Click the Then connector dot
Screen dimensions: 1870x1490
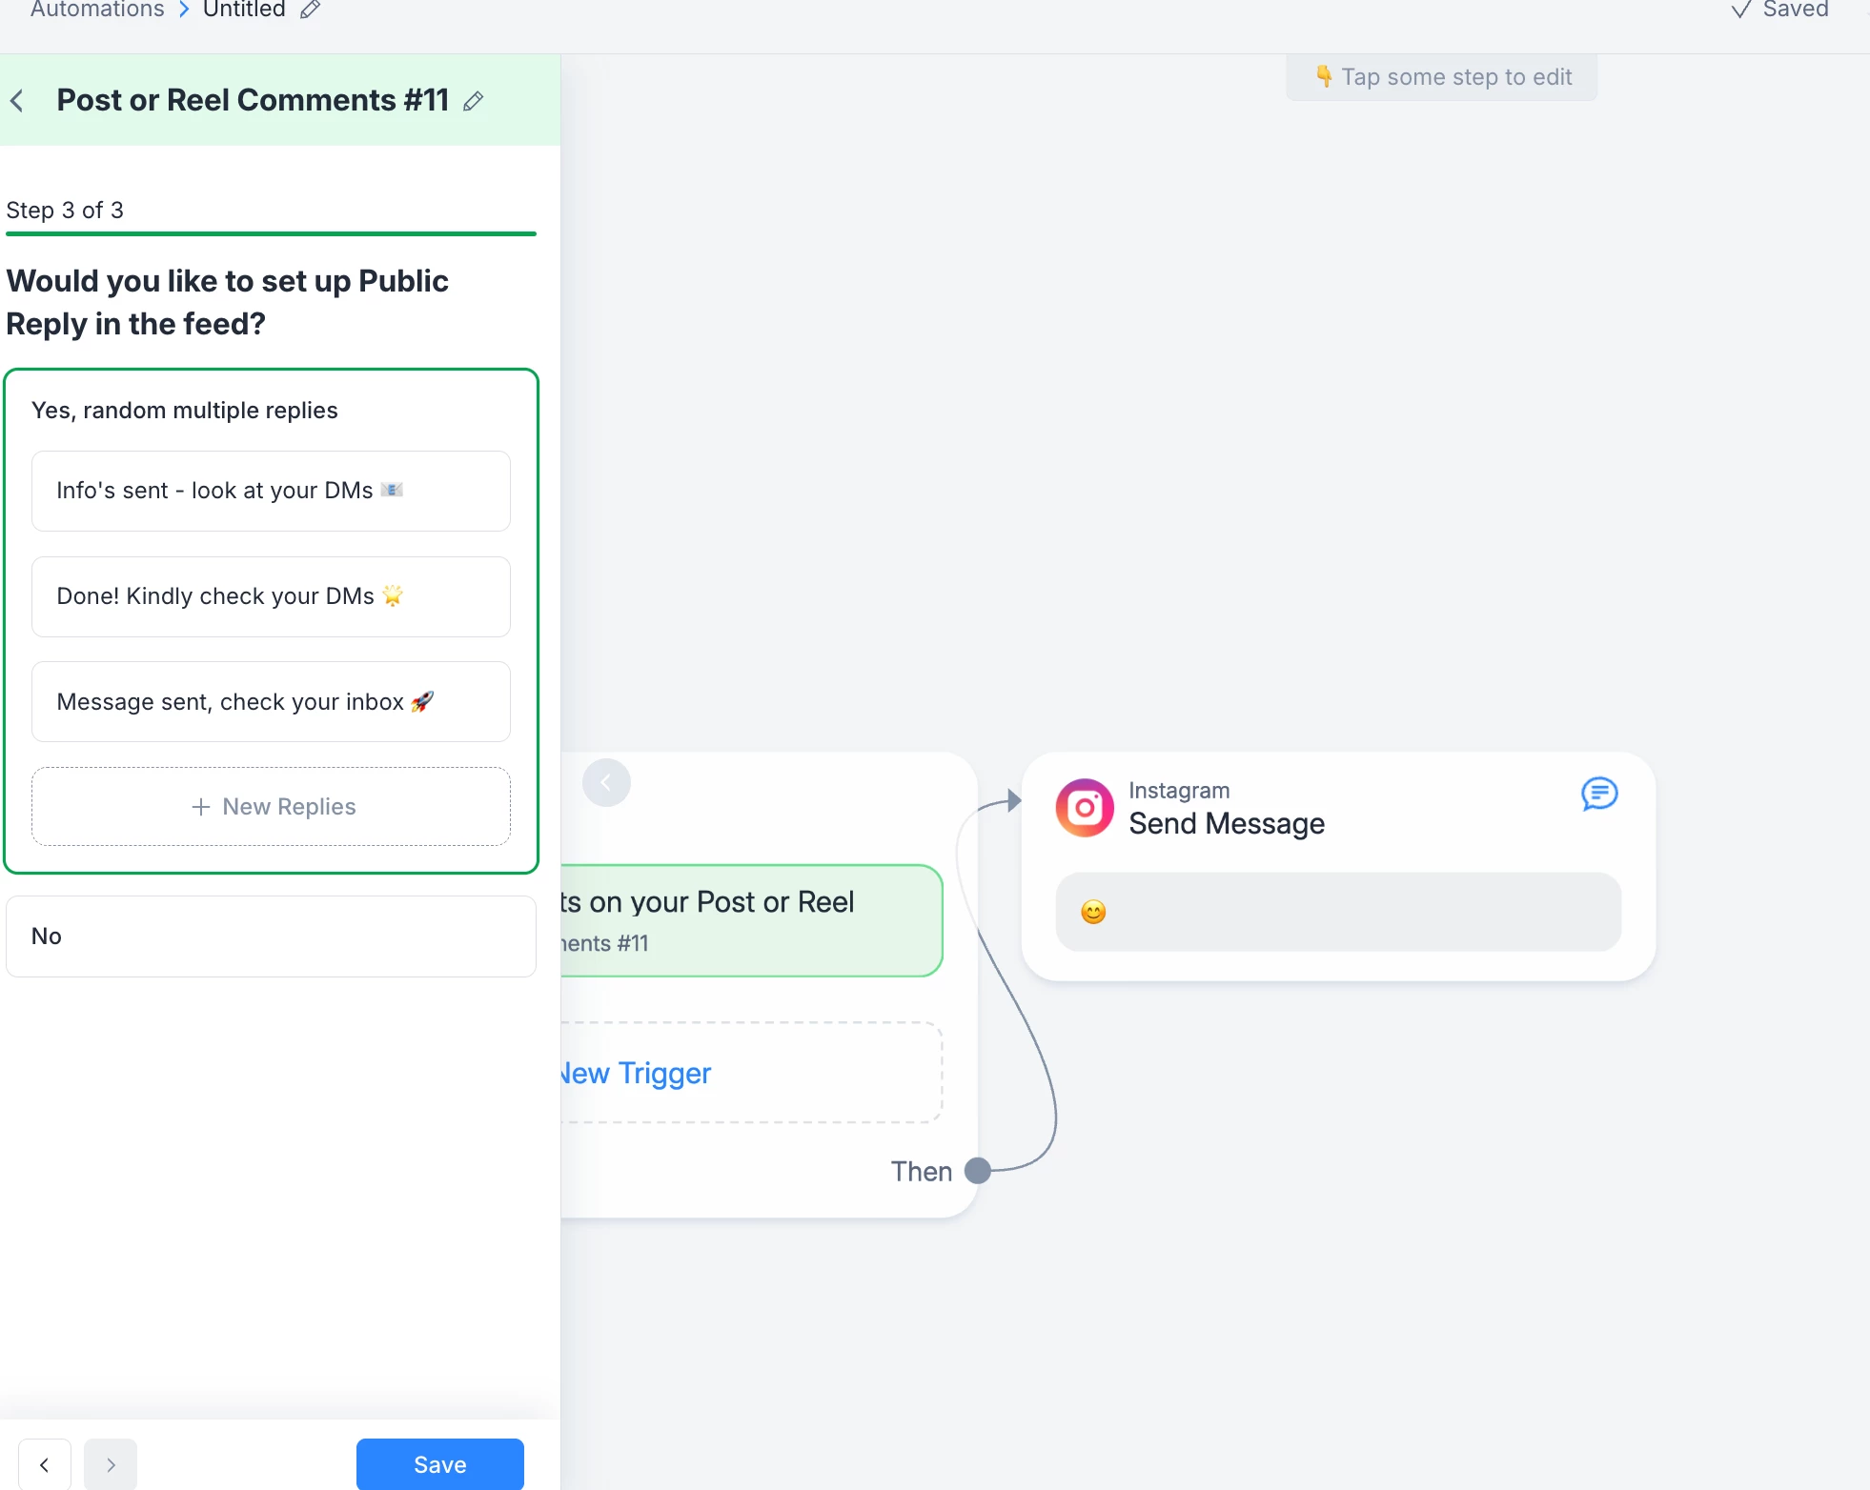977,1170
